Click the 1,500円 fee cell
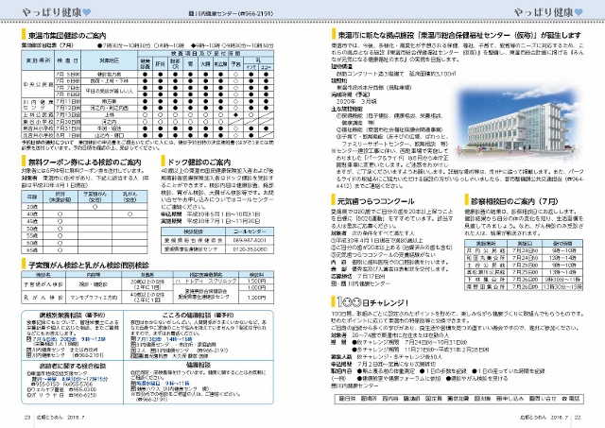The width and height of the screenshot is (605, 428). [256, 282]
